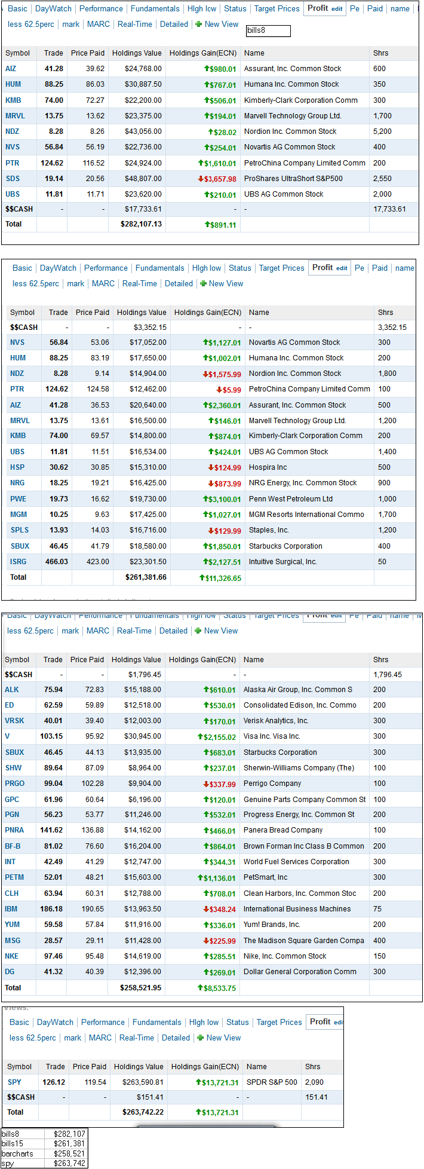Open PRGO Perrigo Company symbol link

coord(15,783)
